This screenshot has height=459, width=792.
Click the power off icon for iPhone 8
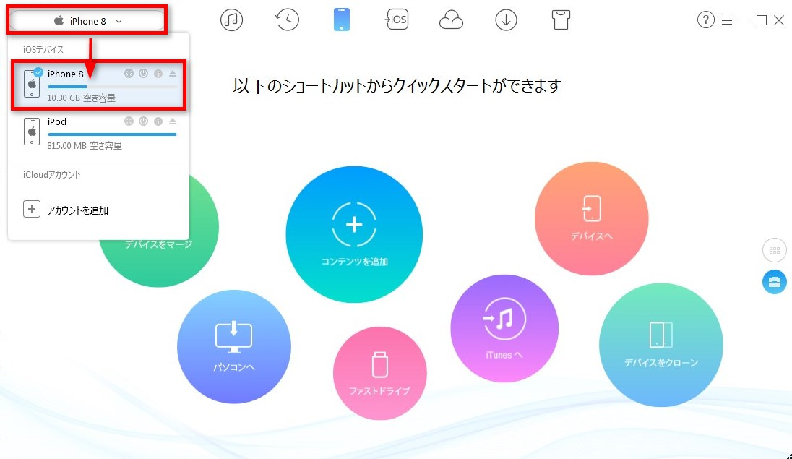click(x=144, y=74)
